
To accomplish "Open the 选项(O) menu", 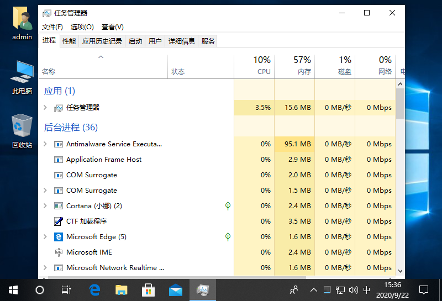I will coord(82,27).
